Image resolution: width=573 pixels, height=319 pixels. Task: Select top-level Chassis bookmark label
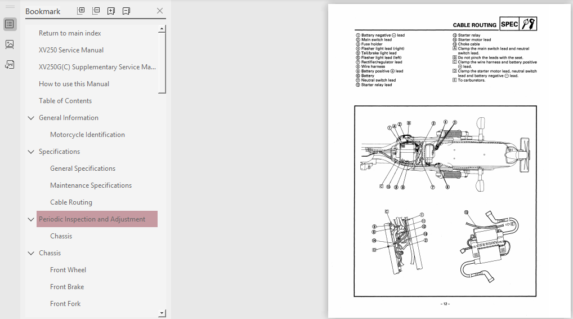click(50, 253)
